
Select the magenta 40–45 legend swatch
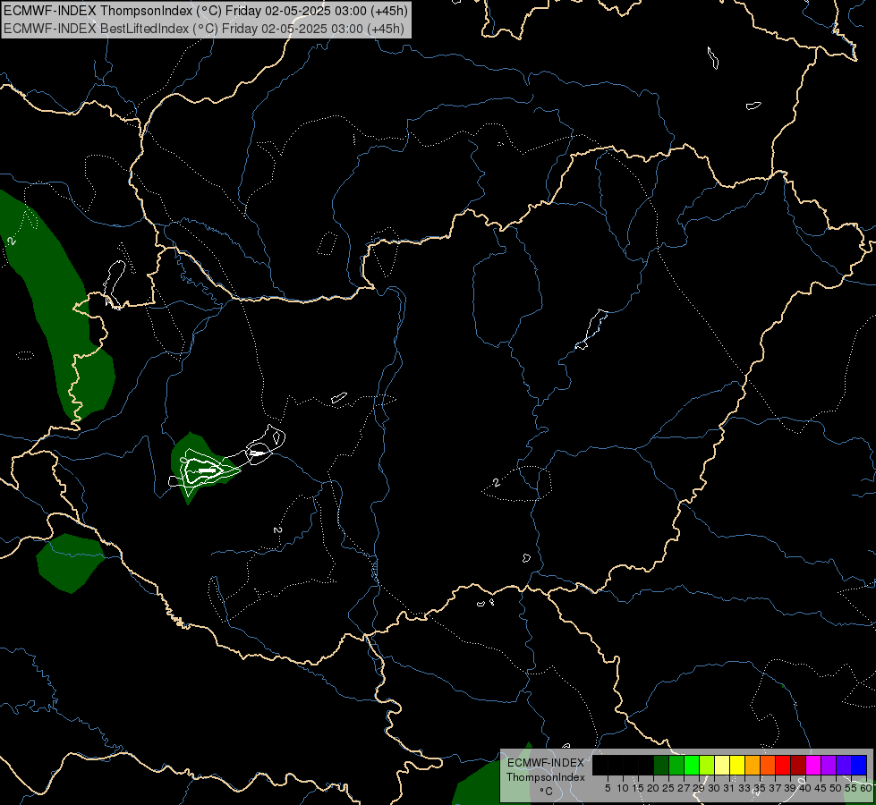pos(813,765)
